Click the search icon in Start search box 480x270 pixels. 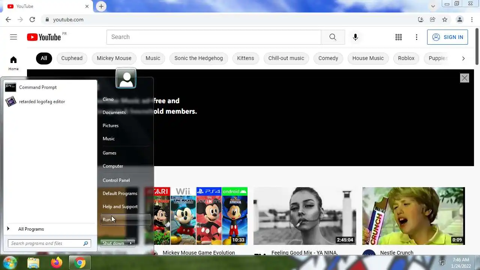point(86,243)
